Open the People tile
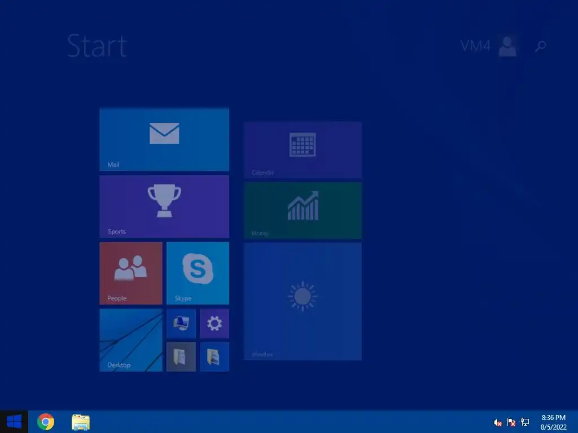Viewport: 578px width, 433px height. pyautogui.click(x=131, y=273)
